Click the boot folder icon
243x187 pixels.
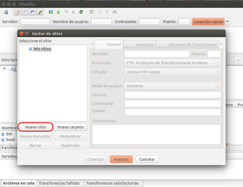pos(3,140)
